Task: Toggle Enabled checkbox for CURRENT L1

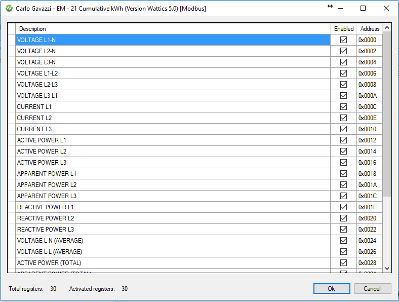Action: (343, 107)
